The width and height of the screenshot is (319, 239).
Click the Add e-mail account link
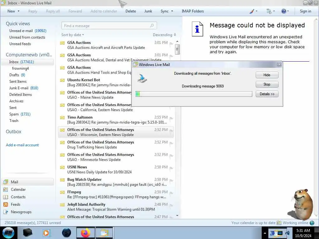click(22, 145)
